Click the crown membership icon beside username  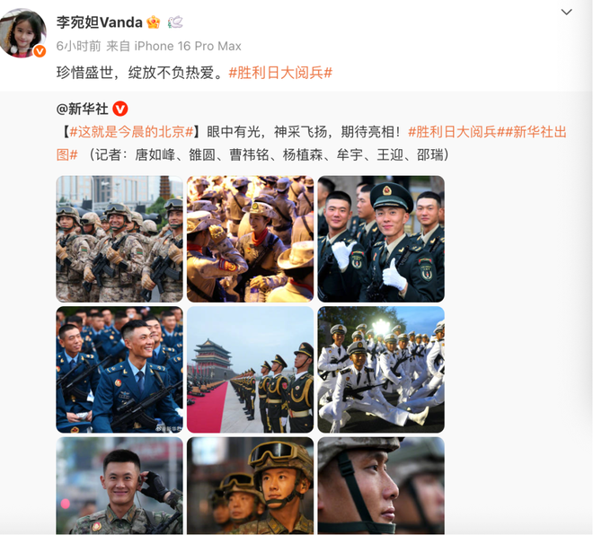(x=153, y=22)
